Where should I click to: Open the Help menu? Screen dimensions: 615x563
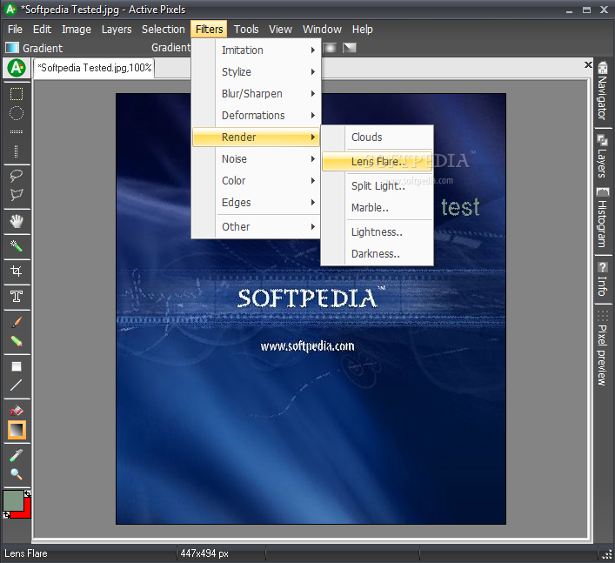[363, 30]
